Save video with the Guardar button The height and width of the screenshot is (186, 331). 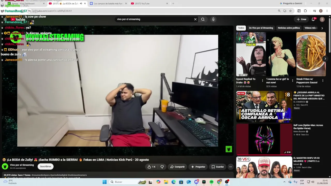click(218, 167)
